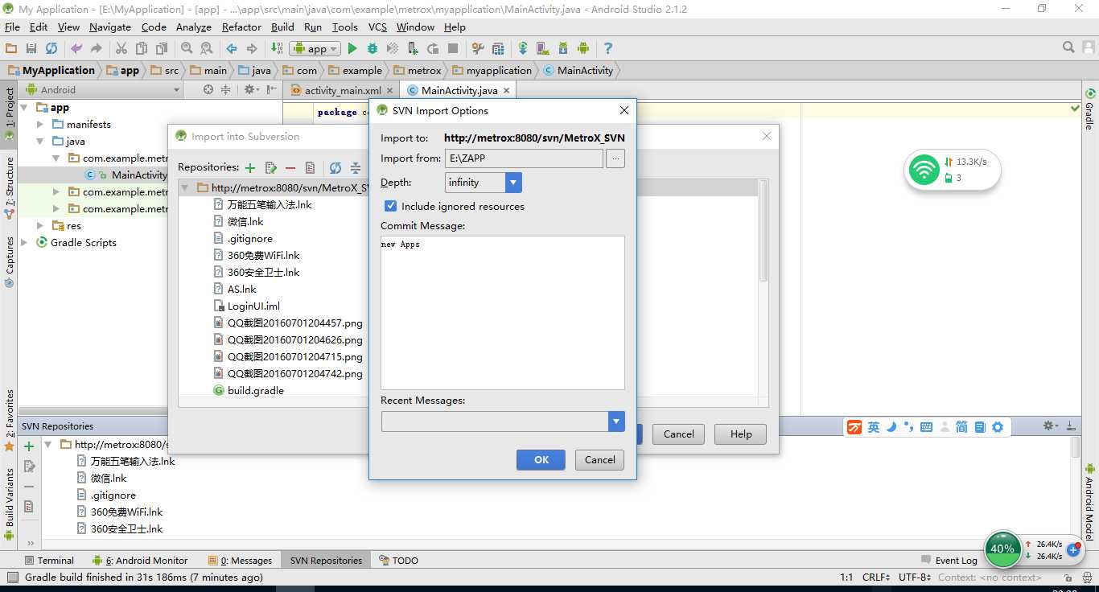Click the AVD Manager toolbar icon
The width and height of the screenshot is (1099, 592).
click(543, 48)
